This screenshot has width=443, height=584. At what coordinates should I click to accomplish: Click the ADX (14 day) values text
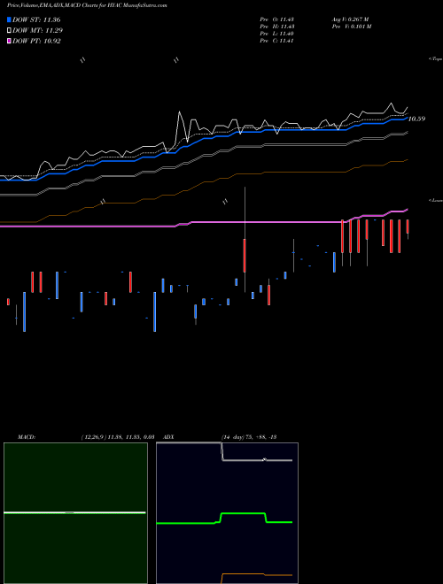coord(249,437)
